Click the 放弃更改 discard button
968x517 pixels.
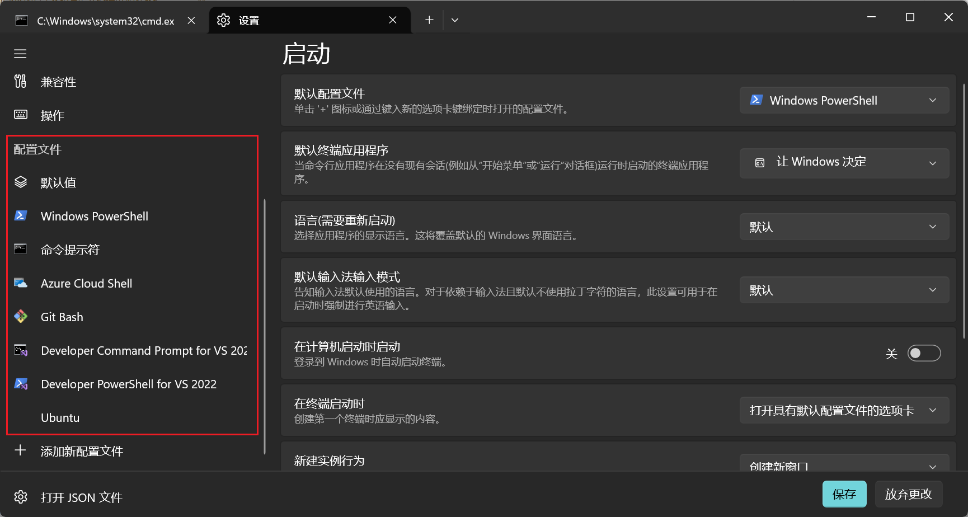[909, 494]
